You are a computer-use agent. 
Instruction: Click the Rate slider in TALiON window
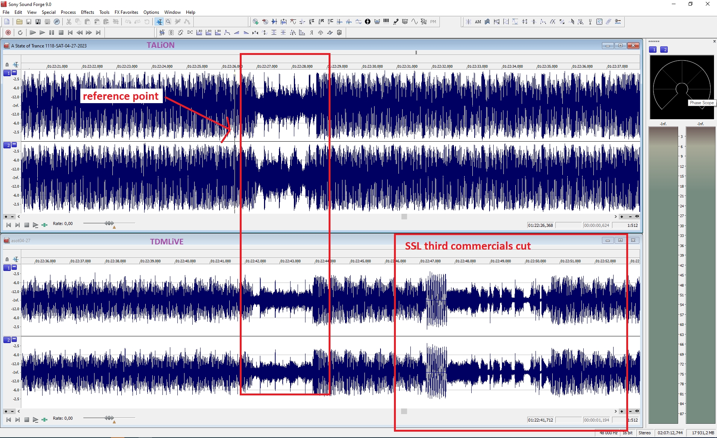[109, 223]
